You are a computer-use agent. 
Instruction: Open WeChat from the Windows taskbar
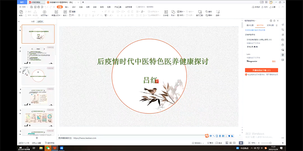click(48, 148)
